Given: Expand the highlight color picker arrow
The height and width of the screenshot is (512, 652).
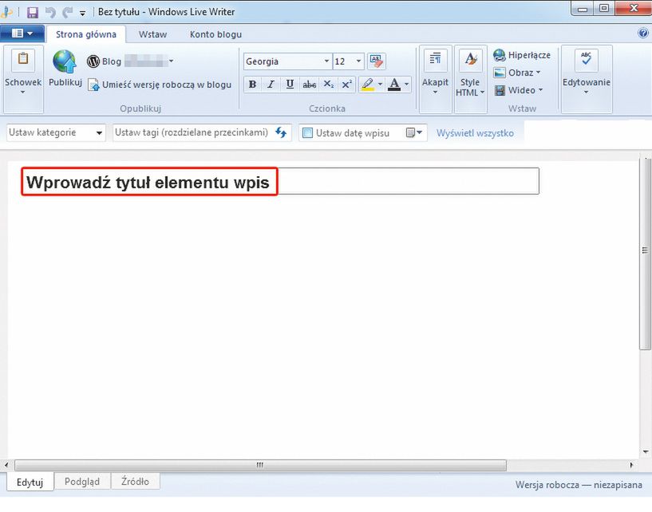Looking at the screenshot, I should click(380, 85).
